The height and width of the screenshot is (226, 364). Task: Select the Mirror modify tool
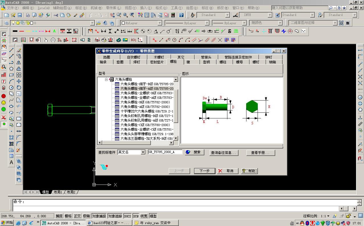point(19,62)
